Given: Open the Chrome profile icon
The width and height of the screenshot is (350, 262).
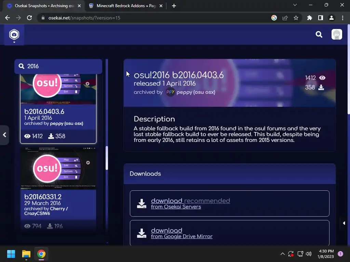Looking at the screenshot, I should point(332,18).
